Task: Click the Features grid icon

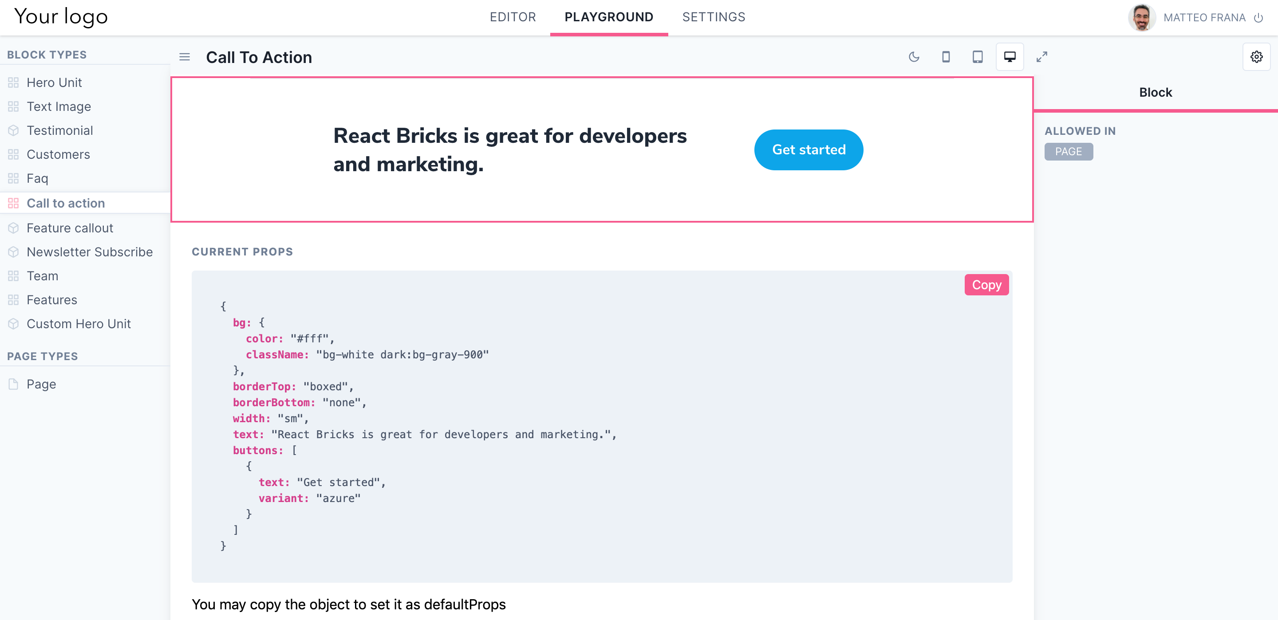Action: 13,300
